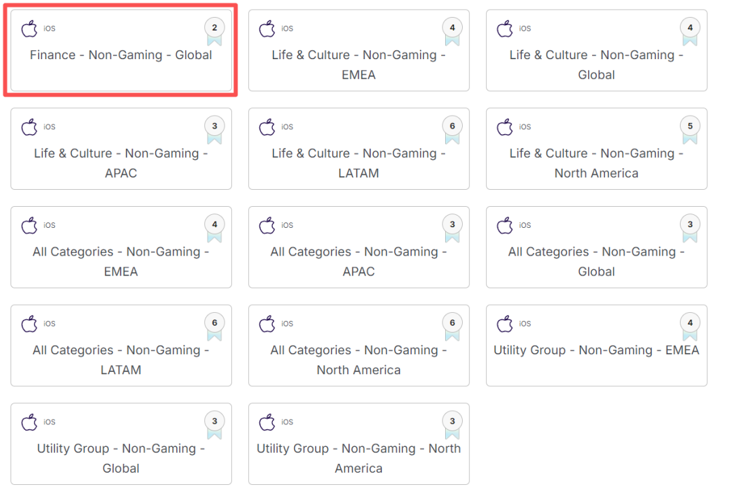Viewport: 735px width, 489px height.
Task: Click iOS label on Utility Group Global card
Action: 49,422
